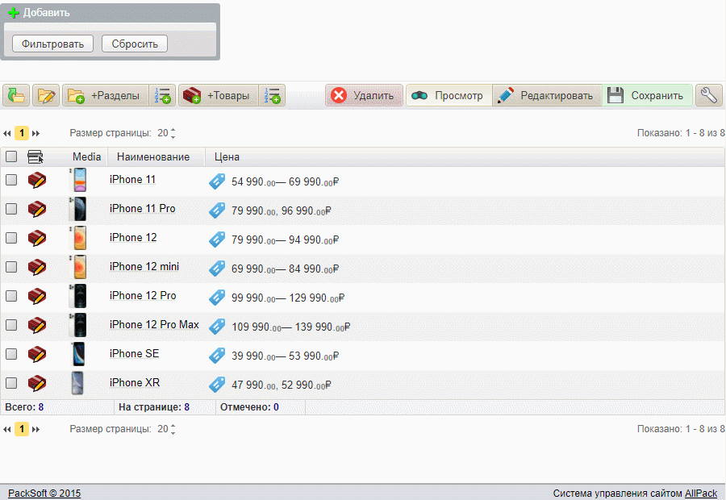Open the iPhone 11 Pro product name link
Image resolution: width=726 pixels, height=500 pixels.
click(x=142, y=209)
